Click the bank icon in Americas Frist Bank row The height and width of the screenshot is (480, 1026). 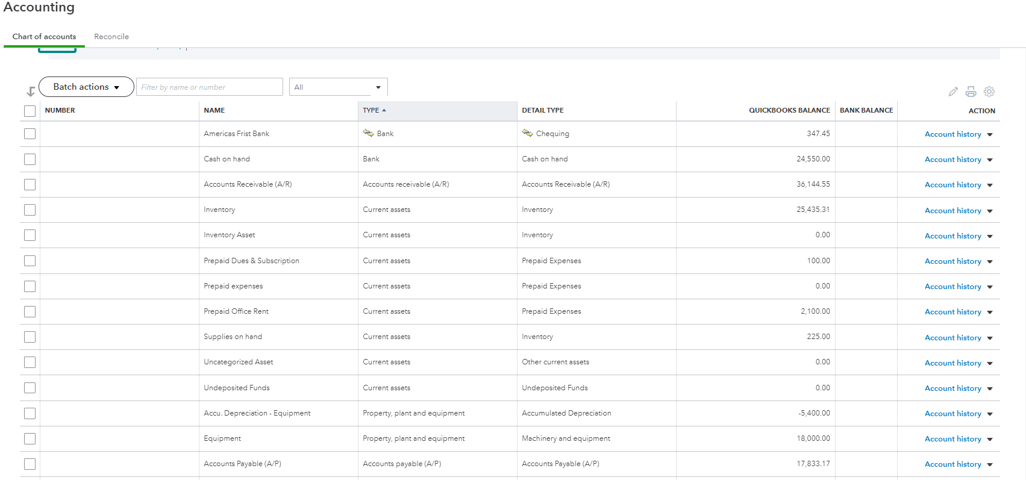pos(368,133)
